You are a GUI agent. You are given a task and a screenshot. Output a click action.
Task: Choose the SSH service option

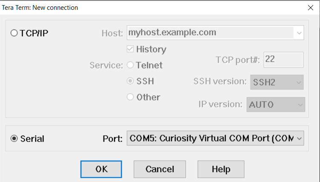(x=131, y=81)
